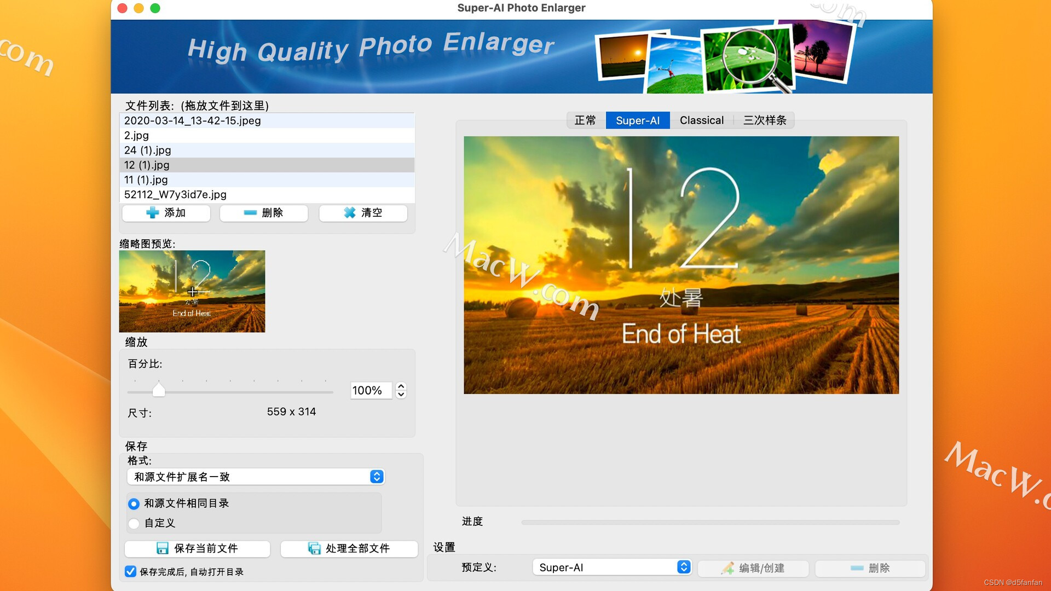
Task: Click the minus Delete file icon
Action: coord(250,213)
